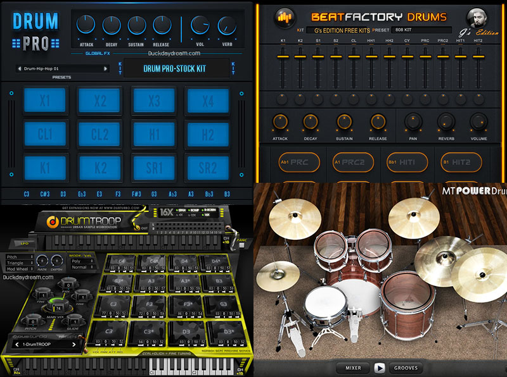Click the Beatfactory Reverb knob
507x377 pixels.
[446, 121]
